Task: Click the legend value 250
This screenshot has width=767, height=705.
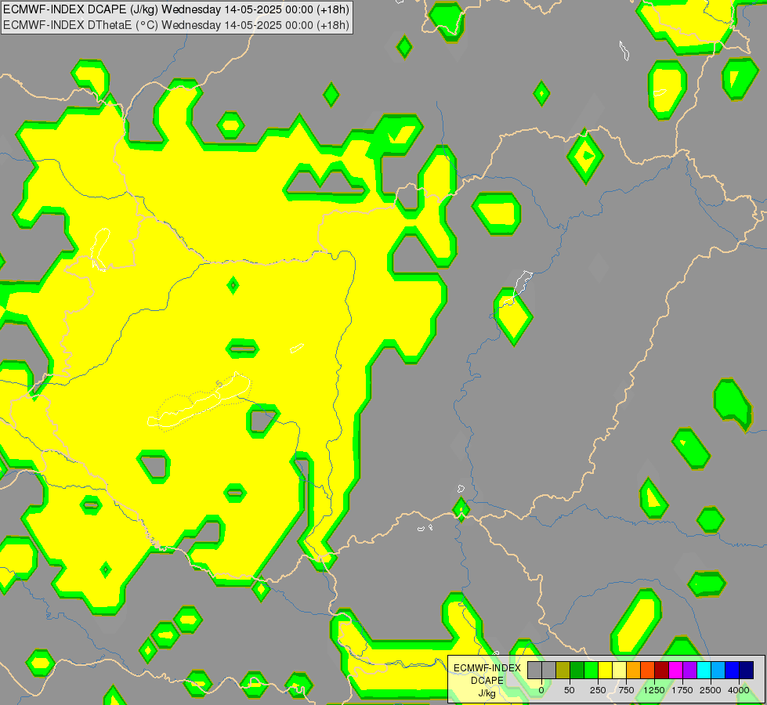Action: 598,690
